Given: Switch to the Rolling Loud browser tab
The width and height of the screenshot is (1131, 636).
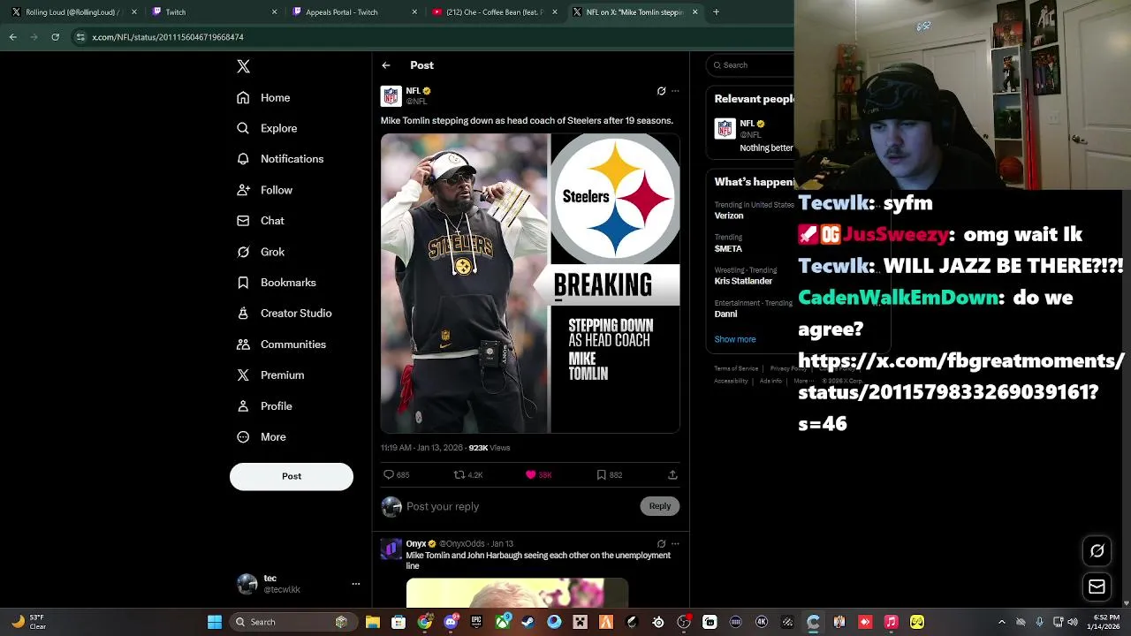Looking at the screenshot, I should pos(71,12).
